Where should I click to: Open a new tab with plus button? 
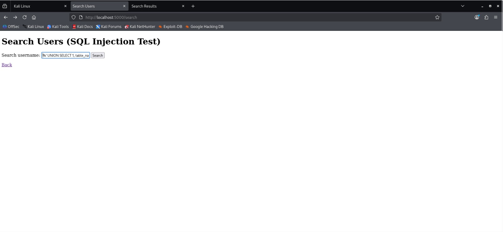[193, 6]
